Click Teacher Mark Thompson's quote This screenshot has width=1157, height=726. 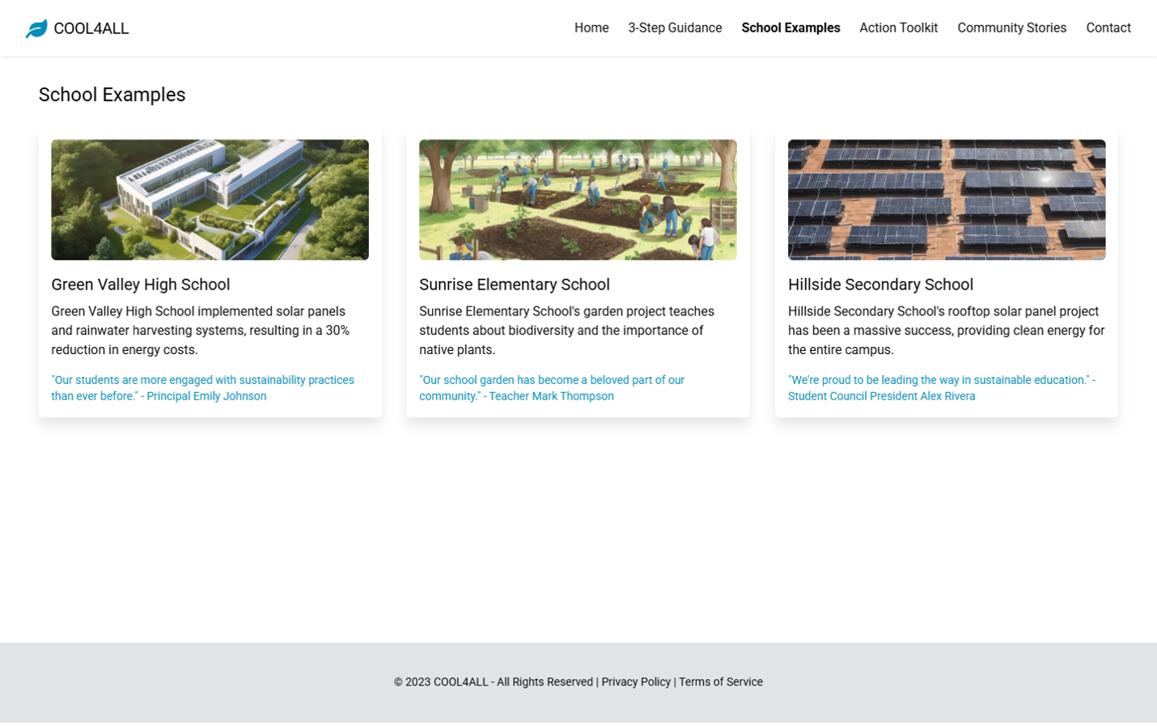pos(551,388)
